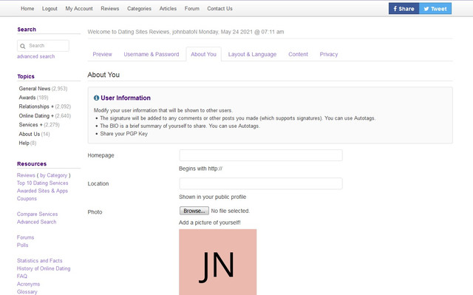
Task: Click the 'Add a picture of yourself!' text
Action: click(210, 223)
